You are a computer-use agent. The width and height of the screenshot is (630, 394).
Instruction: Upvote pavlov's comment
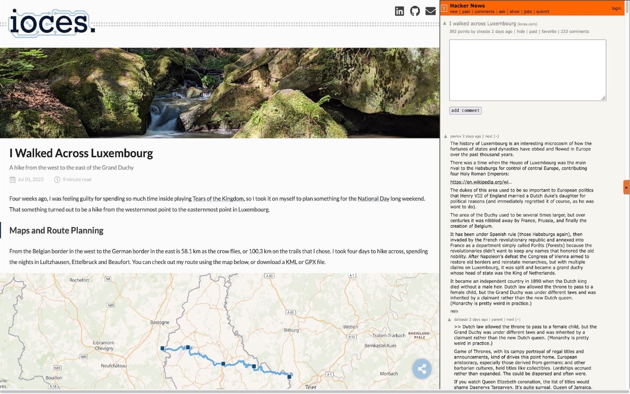pos(446,136)
